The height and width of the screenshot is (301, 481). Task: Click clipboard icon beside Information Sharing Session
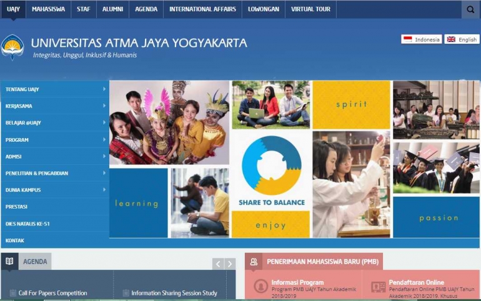(126, 293)
